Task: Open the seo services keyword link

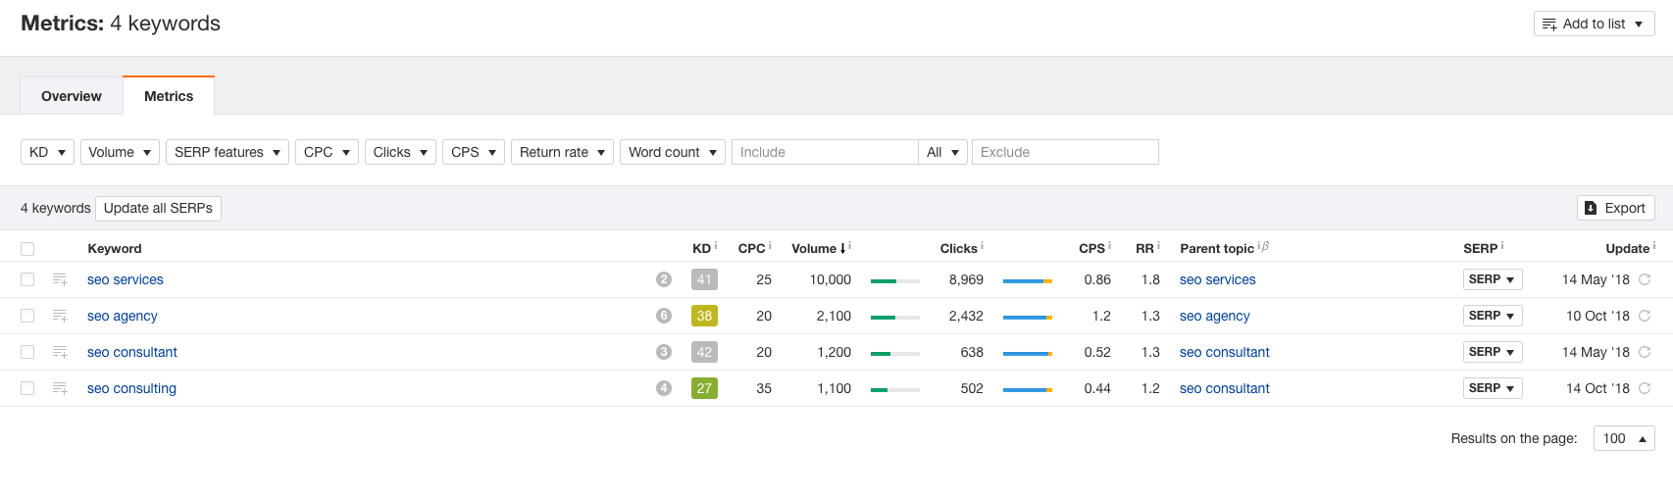Action: point(126,279)
